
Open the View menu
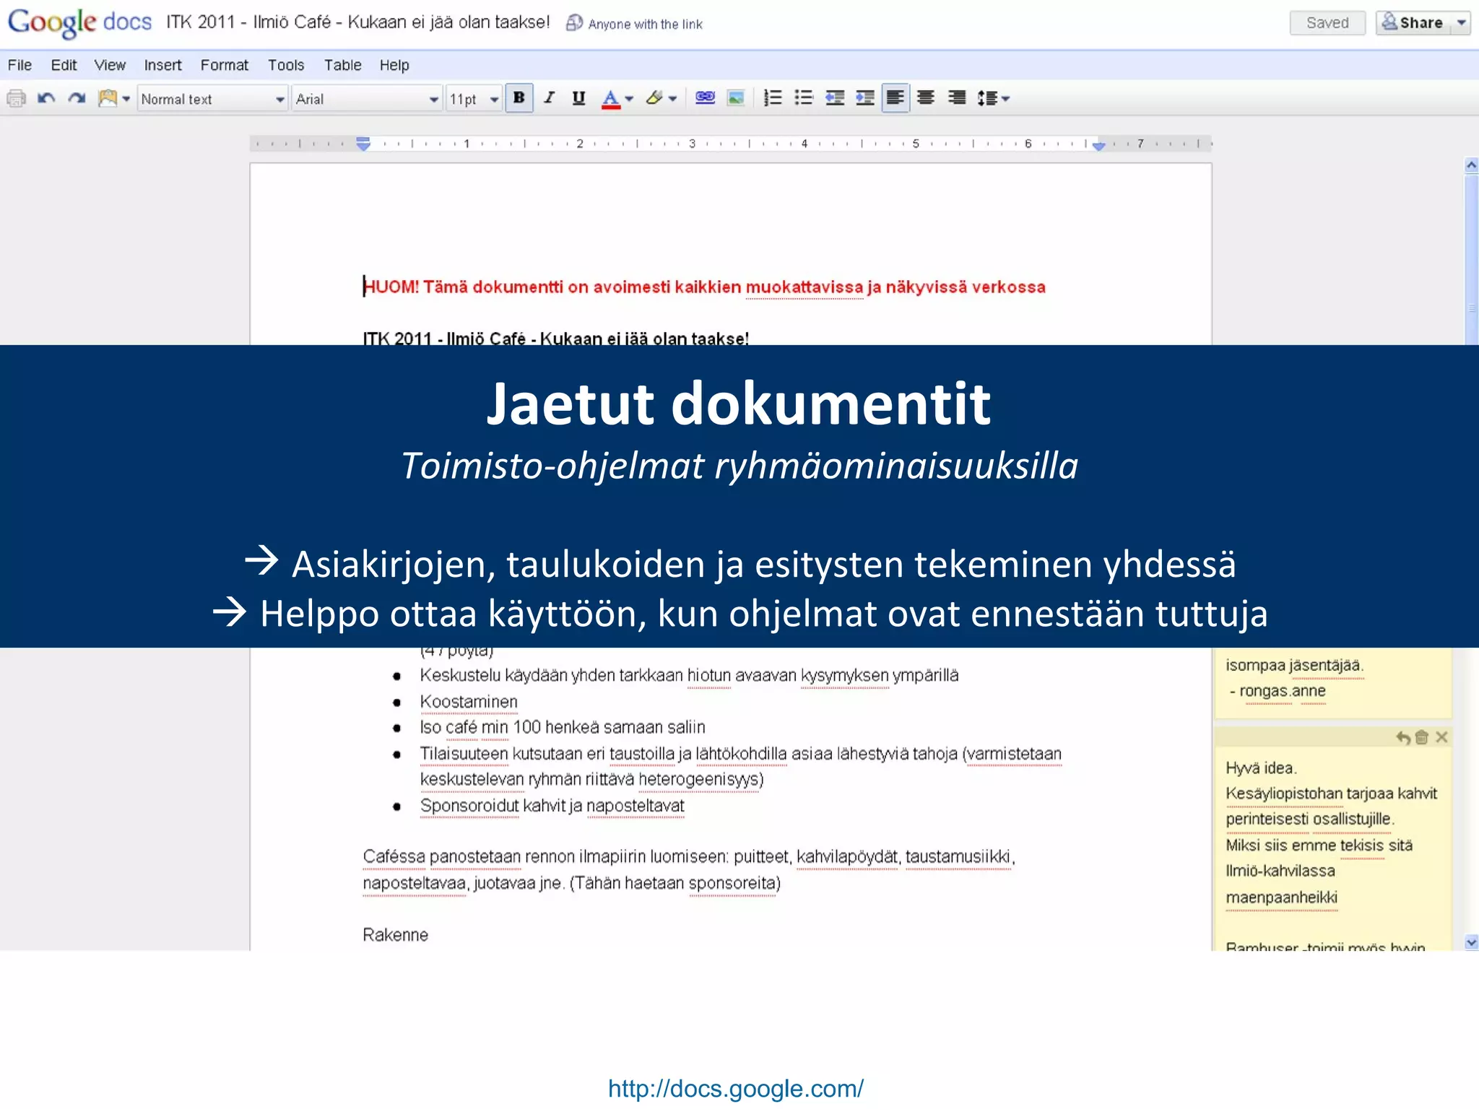110,65
